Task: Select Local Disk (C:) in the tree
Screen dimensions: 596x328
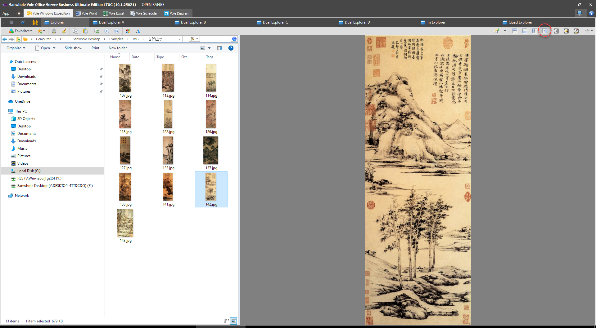Action: click(x=29, y=171)
